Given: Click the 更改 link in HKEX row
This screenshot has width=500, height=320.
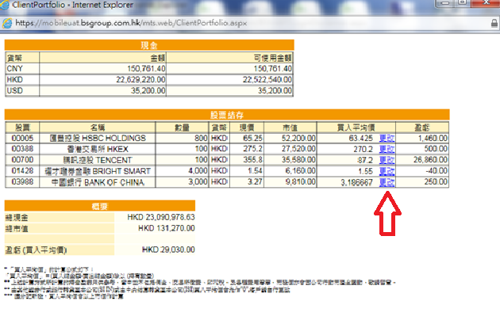Looking at the screenshot, I should click(387, 149).
